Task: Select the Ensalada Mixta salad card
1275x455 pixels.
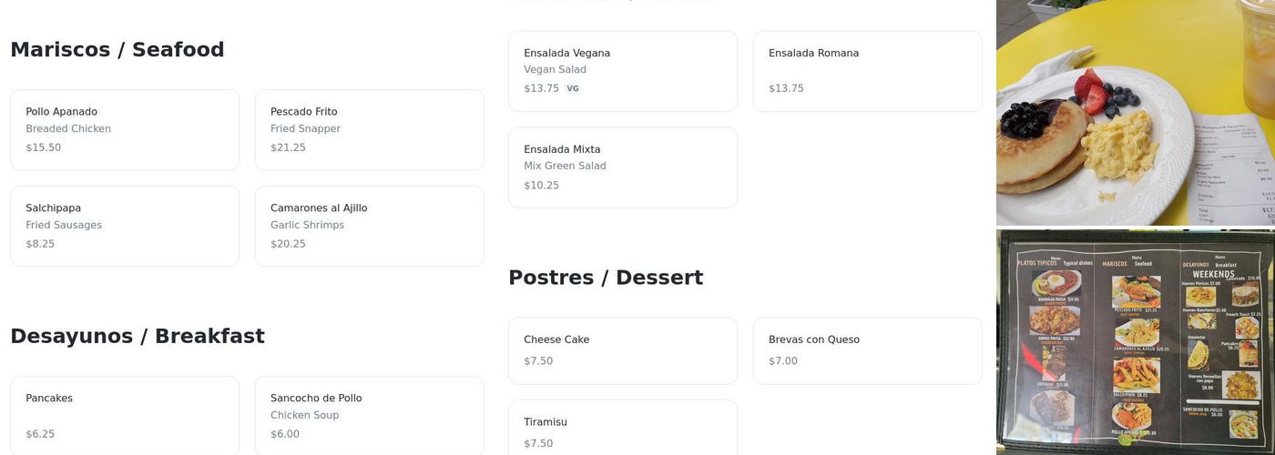Action: pos(622,167)
